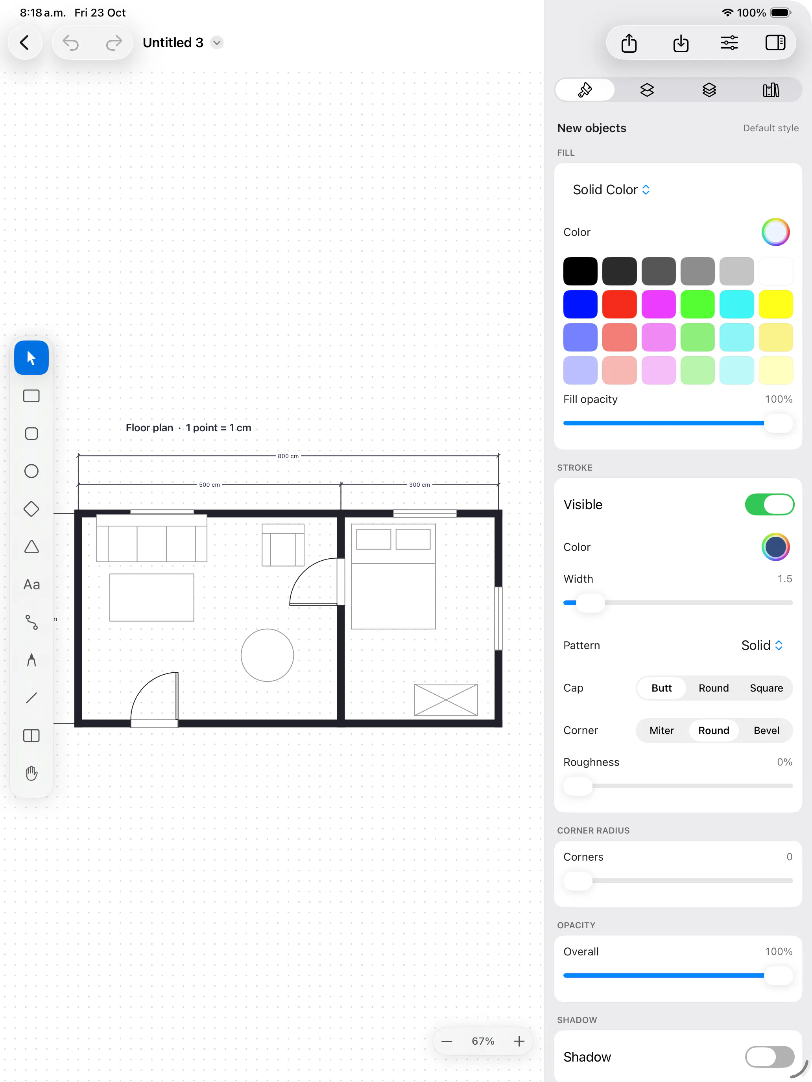Switch to the arrange tab
Screen dimensions: 812x1082
(x=647, y=90)
